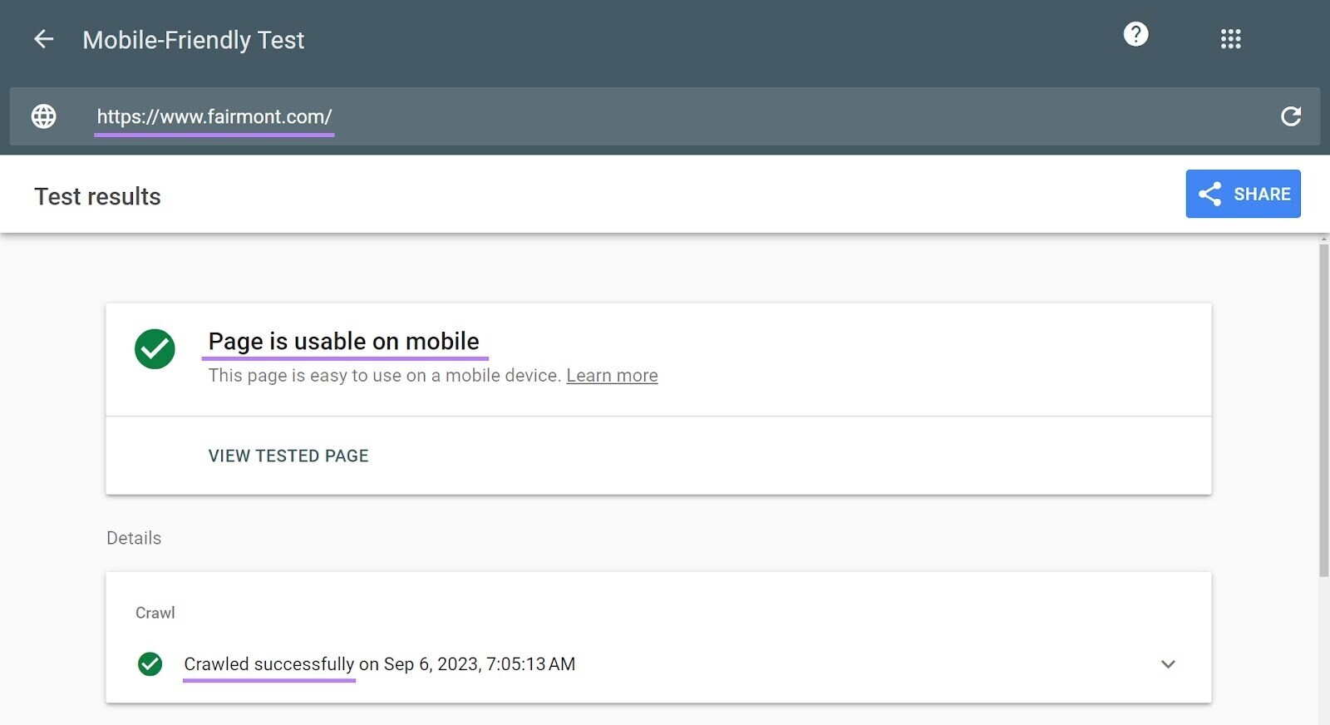The width and height of the screenshot is (1330, 725).
Task: Open help with the question mark icon
Action: 1135,34
